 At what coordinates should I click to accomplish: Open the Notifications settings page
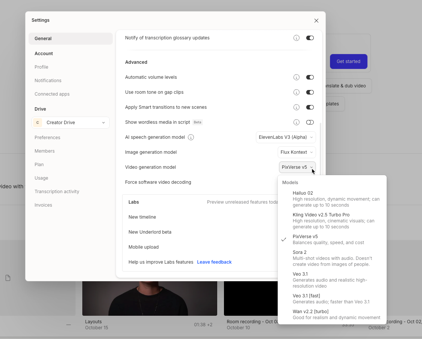[48, 81]
